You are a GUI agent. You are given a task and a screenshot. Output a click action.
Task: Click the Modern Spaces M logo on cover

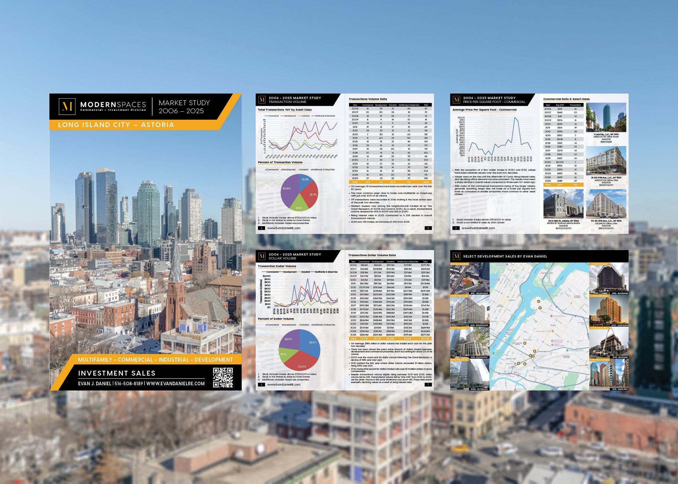click(x=67, y=106)
